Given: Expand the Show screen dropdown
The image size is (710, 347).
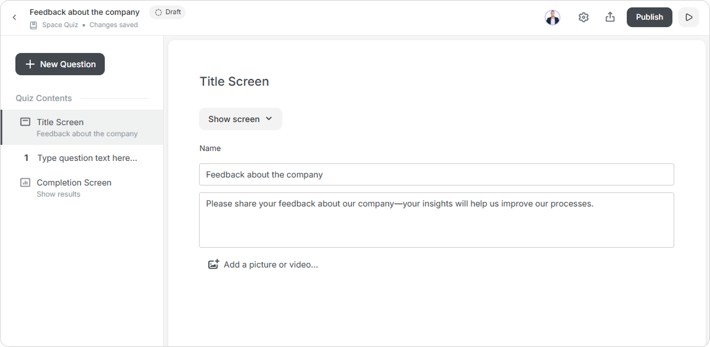Looking at the screenshot, I should [240, 119].
